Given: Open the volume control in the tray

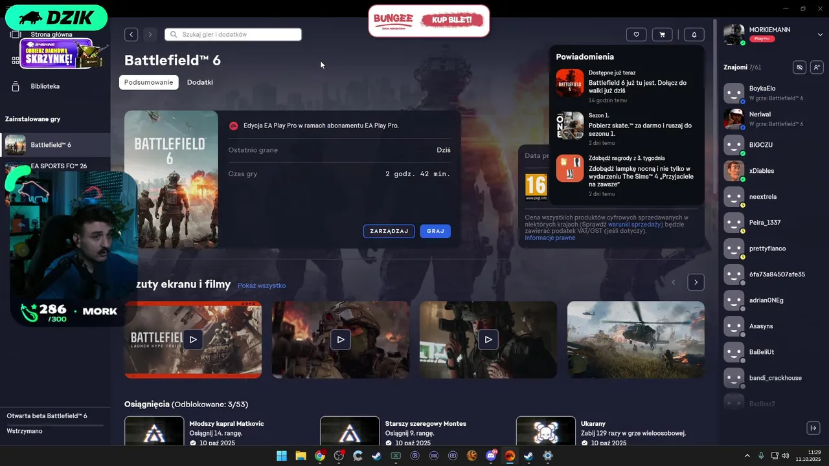Looking at the screenshot, I should [786, 456].
